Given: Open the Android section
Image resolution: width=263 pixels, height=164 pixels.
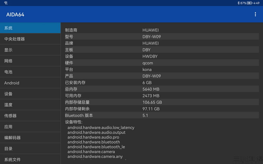Looking at the screenshot, I should pyautogui.click(x=30, y=83).
